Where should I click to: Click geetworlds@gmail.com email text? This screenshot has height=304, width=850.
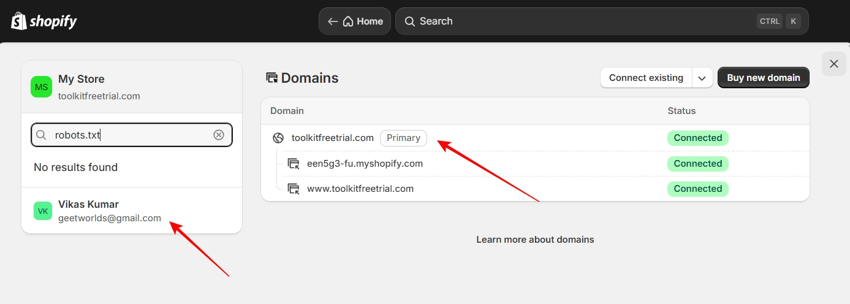(110, 218)
